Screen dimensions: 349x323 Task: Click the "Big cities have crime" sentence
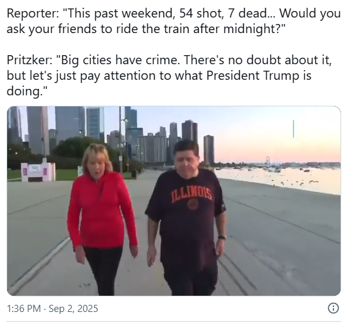click(x=118, y=60)
